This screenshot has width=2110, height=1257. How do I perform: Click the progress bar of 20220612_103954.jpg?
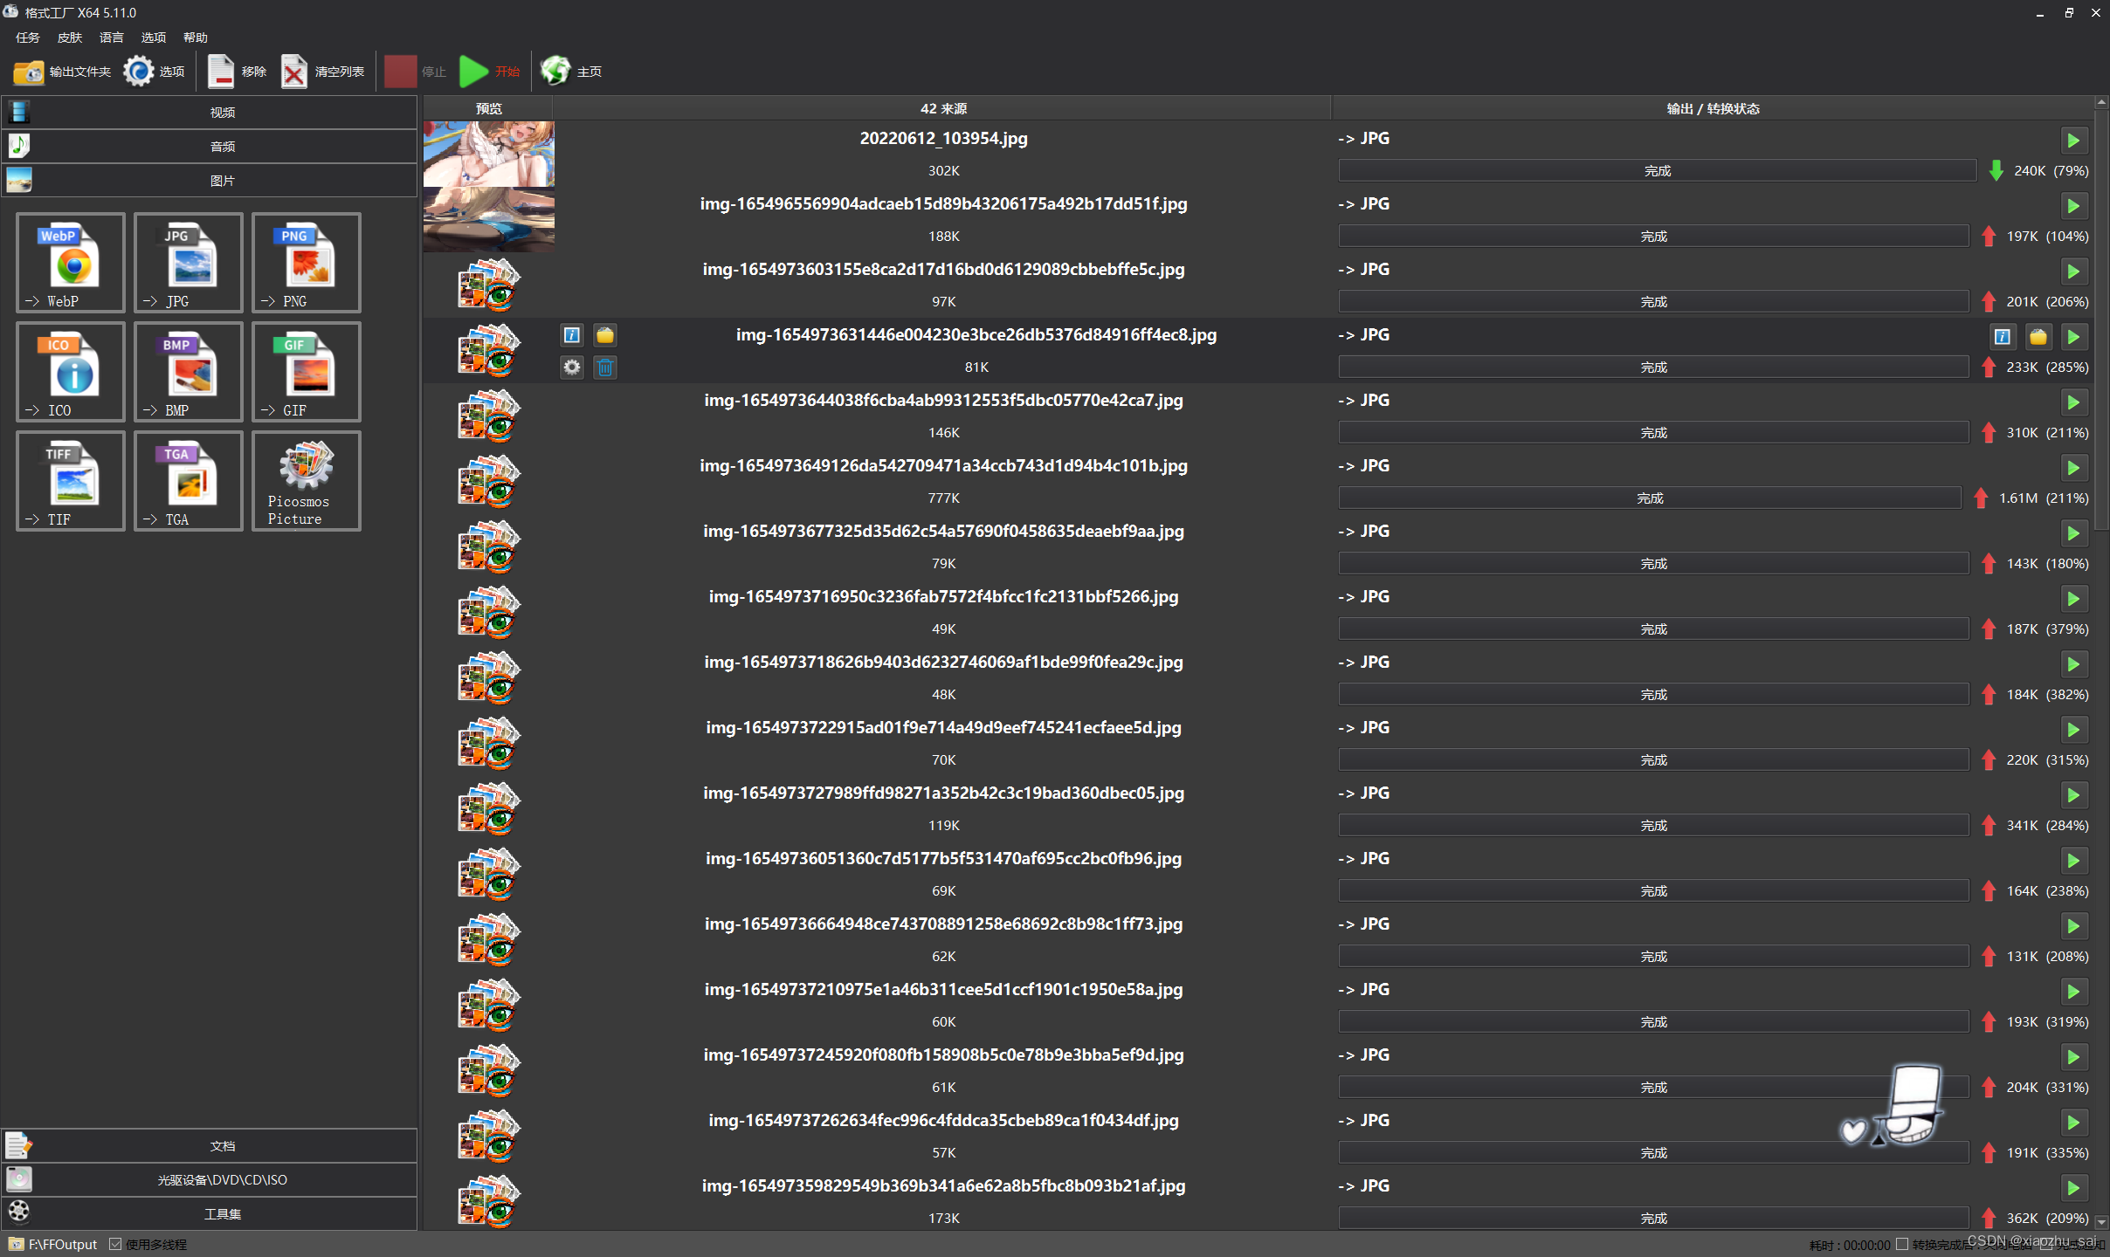pos(1656,170)
